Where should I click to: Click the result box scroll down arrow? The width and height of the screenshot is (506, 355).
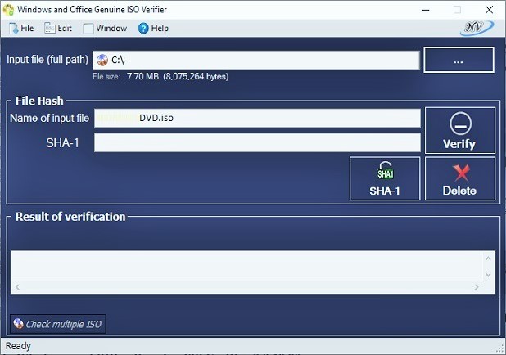pos(488,275)
